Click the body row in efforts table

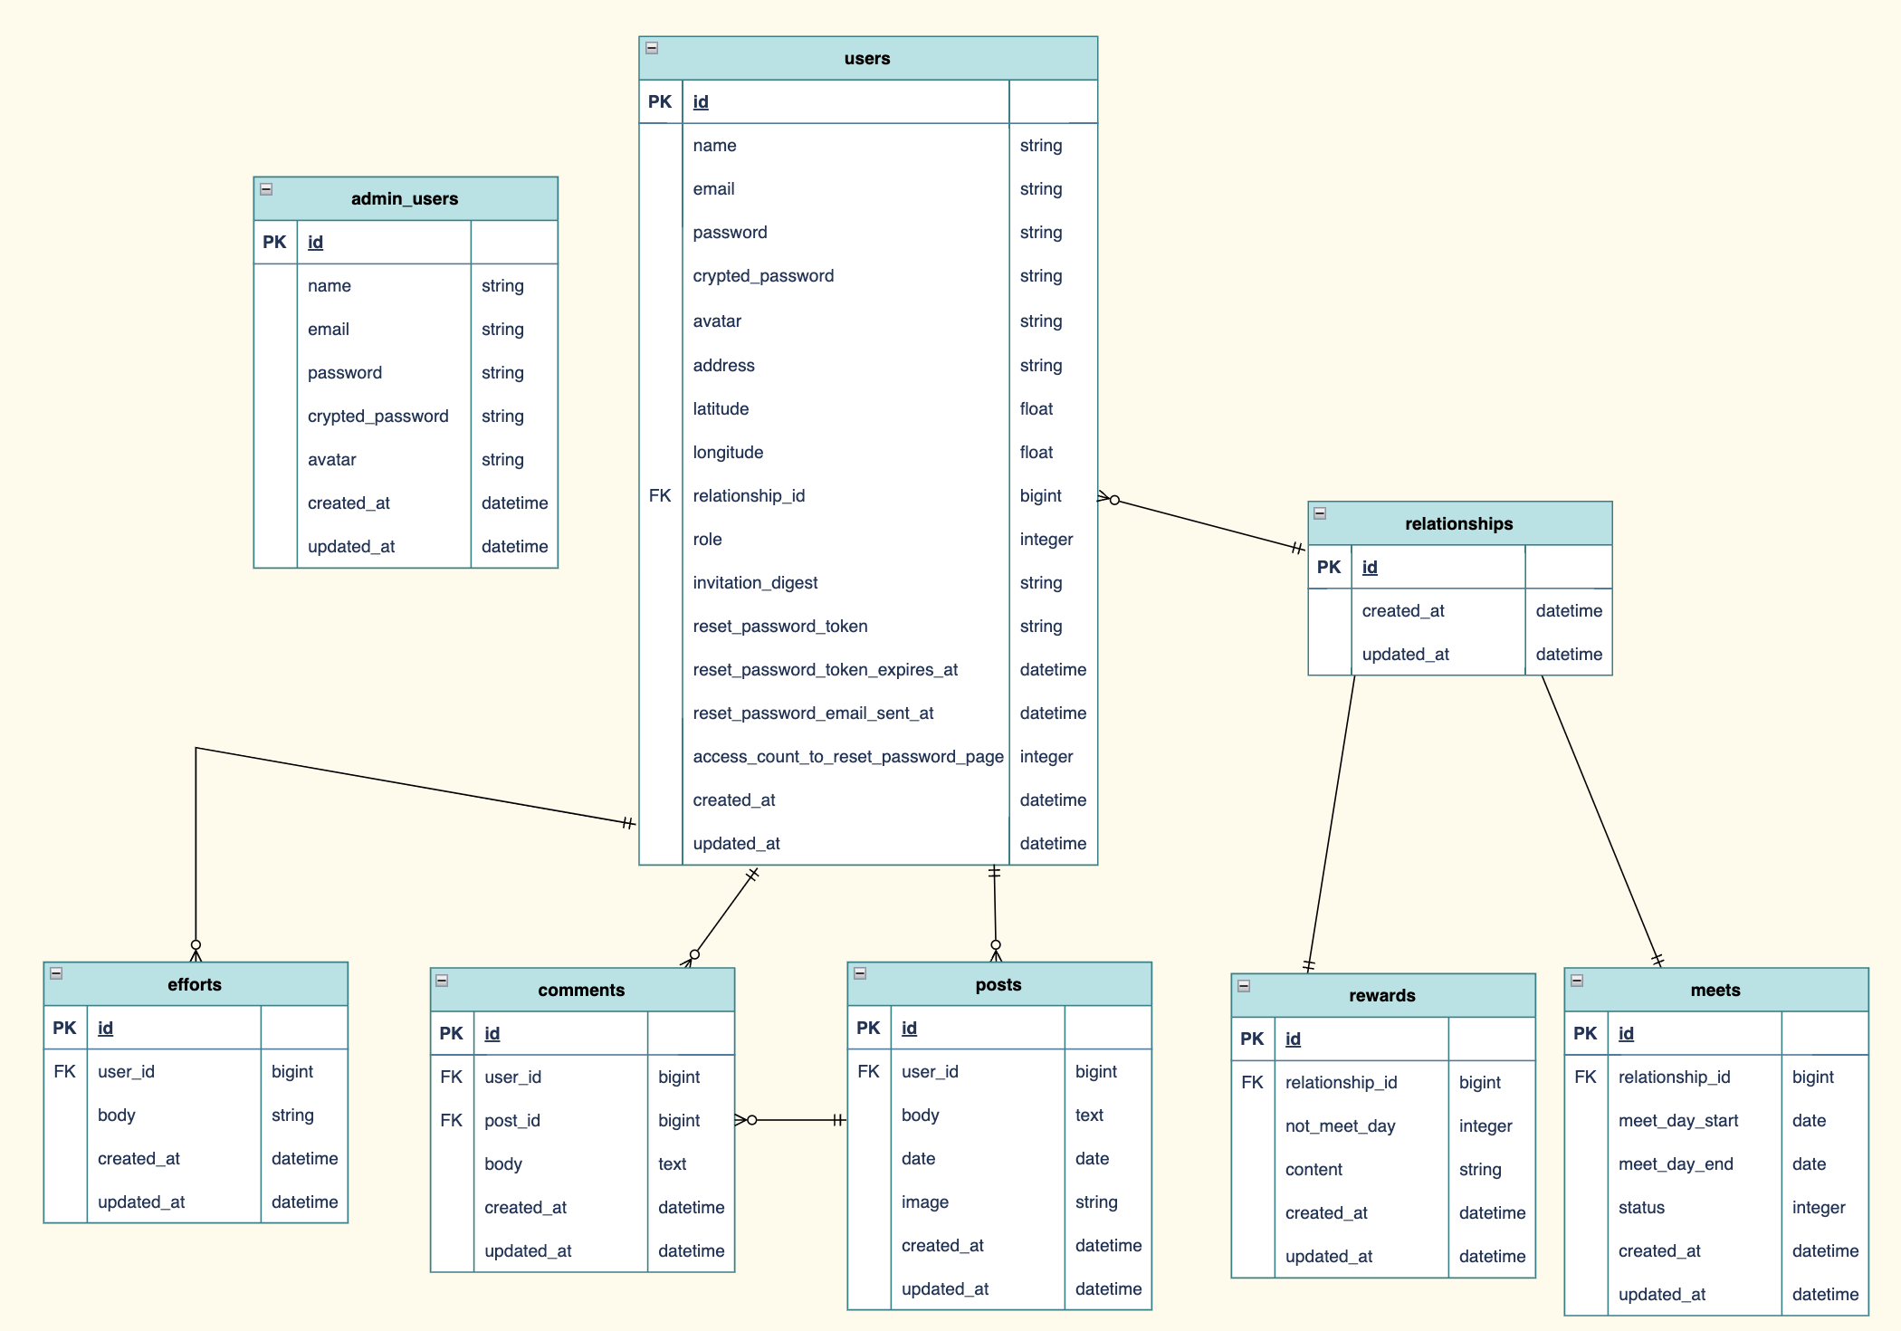click(117, 1116)
